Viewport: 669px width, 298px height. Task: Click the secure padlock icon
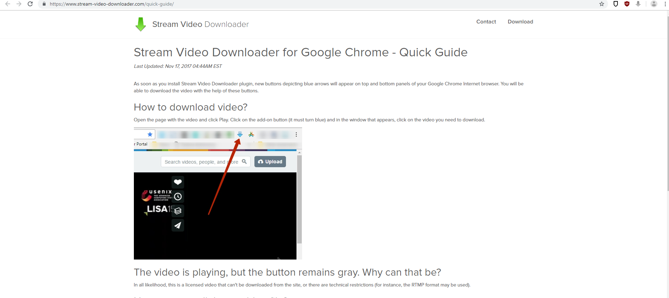(x=44, y=4)
